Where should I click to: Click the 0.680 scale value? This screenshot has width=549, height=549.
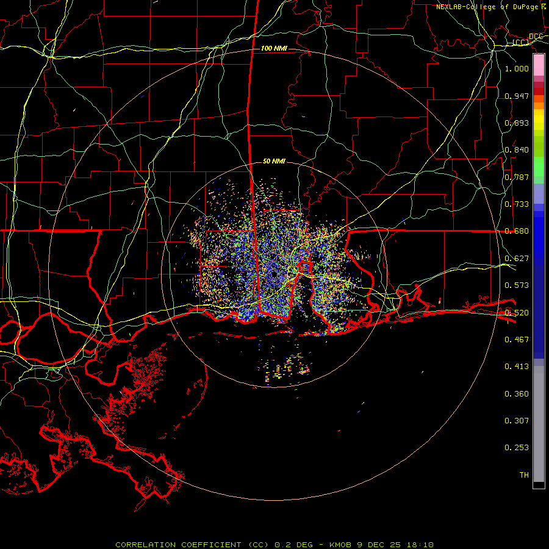[517, 231]
